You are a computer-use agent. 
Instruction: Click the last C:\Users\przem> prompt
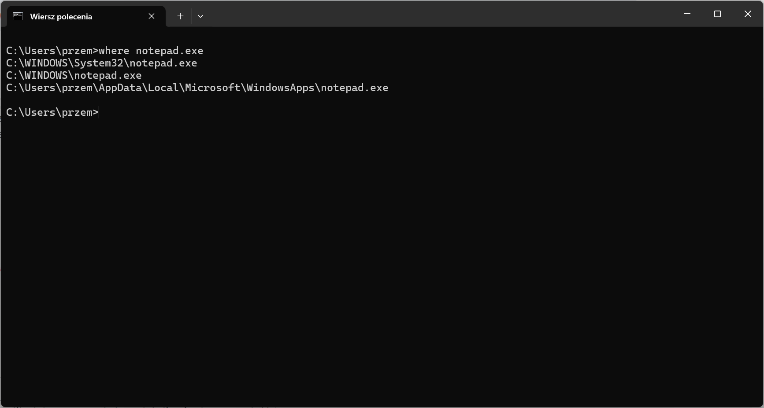tap(52, 112)
